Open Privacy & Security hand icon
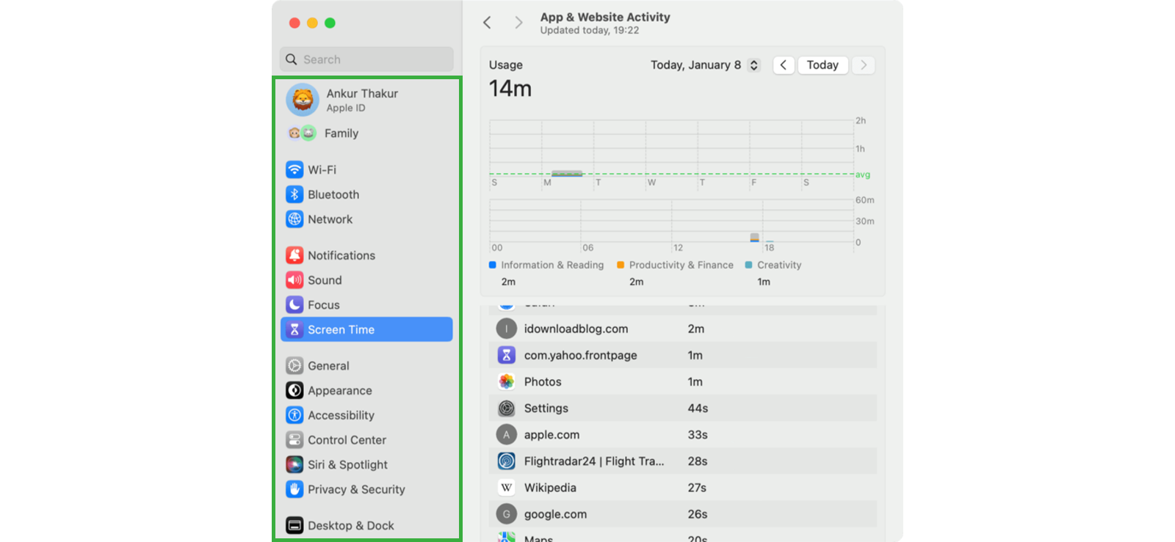The width and height of the screenshot is (1175, 542). pyautogui.click(x=294, y=489)
